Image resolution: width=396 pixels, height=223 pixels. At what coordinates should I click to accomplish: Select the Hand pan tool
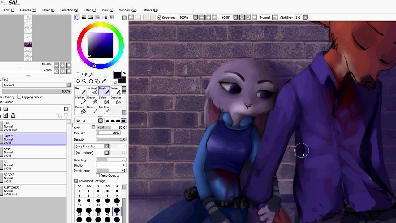[97, 81]
